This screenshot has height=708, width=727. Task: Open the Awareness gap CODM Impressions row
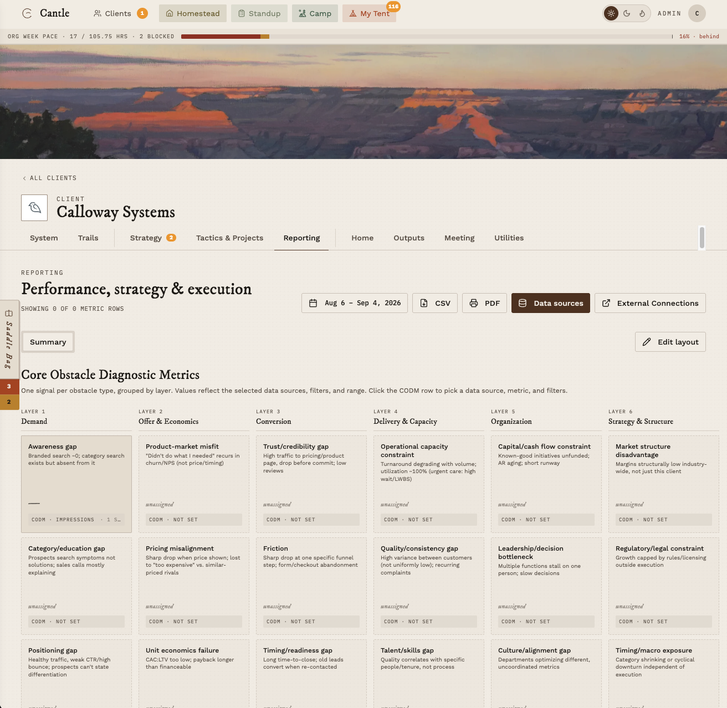click(x=76, y=520)
